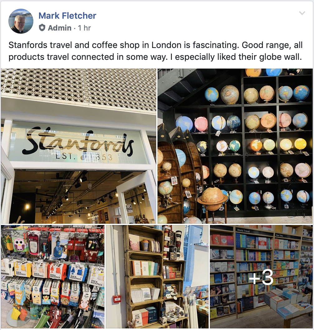Open the post via 1 hr timestamp

[x=84, y=28]
